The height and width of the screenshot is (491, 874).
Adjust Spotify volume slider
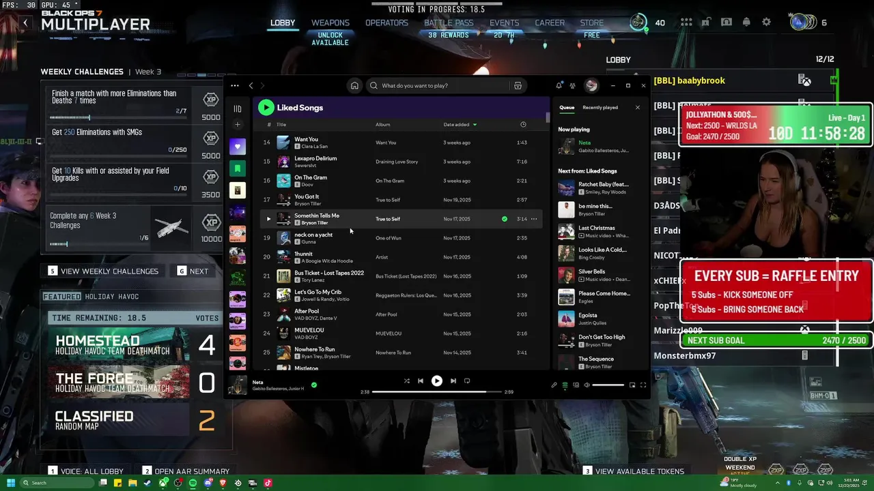tap(608, 385)
